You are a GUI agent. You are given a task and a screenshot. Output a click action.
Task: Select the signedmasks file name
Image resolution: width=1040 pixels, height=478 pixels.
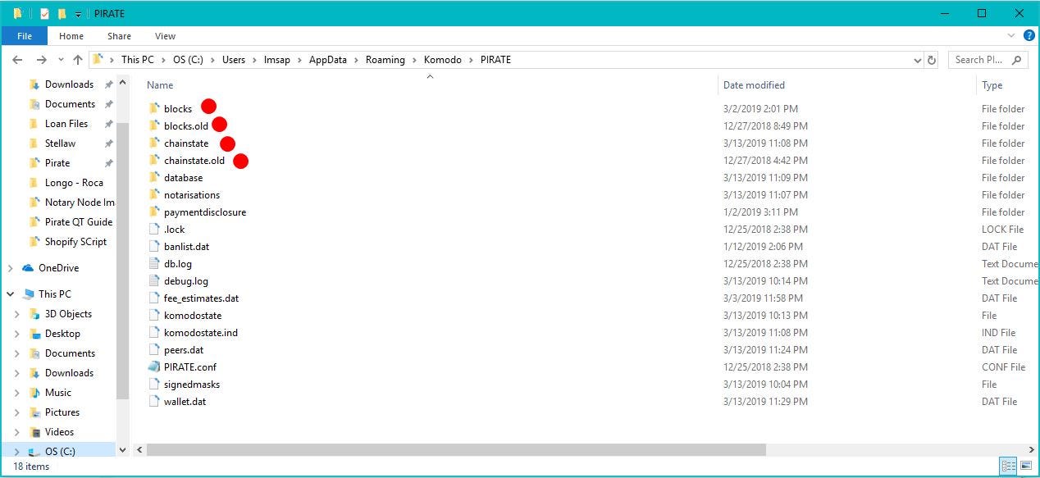click(x=192, y=384)
